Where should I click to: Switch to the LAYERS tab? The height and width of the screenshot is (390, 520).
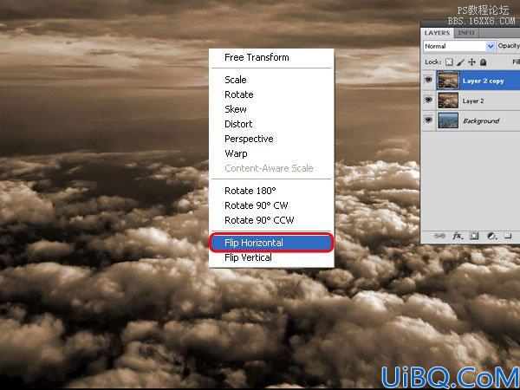(x=437, y=33)
